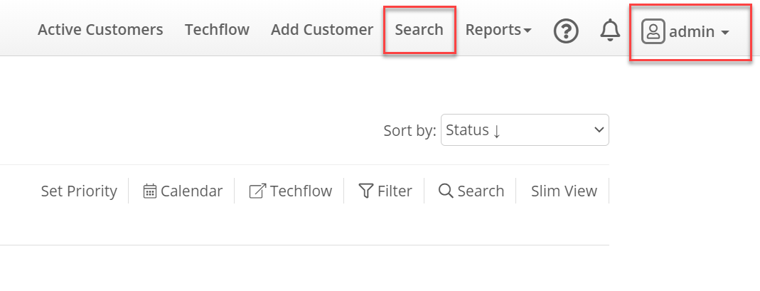Open the Add Customer page
This screenshot has height=291, width=760.
[322, 30]
